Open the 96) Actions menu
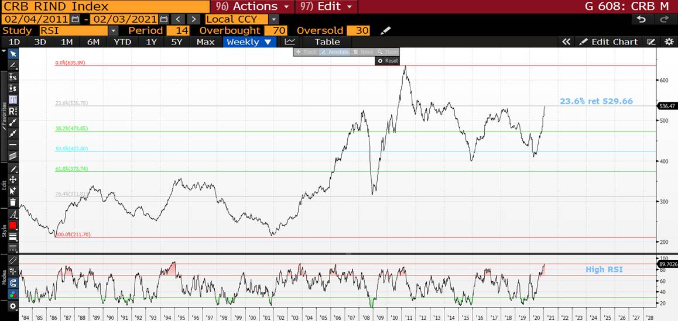The width and height of the screenshot is (678, 321). point(252,6)
